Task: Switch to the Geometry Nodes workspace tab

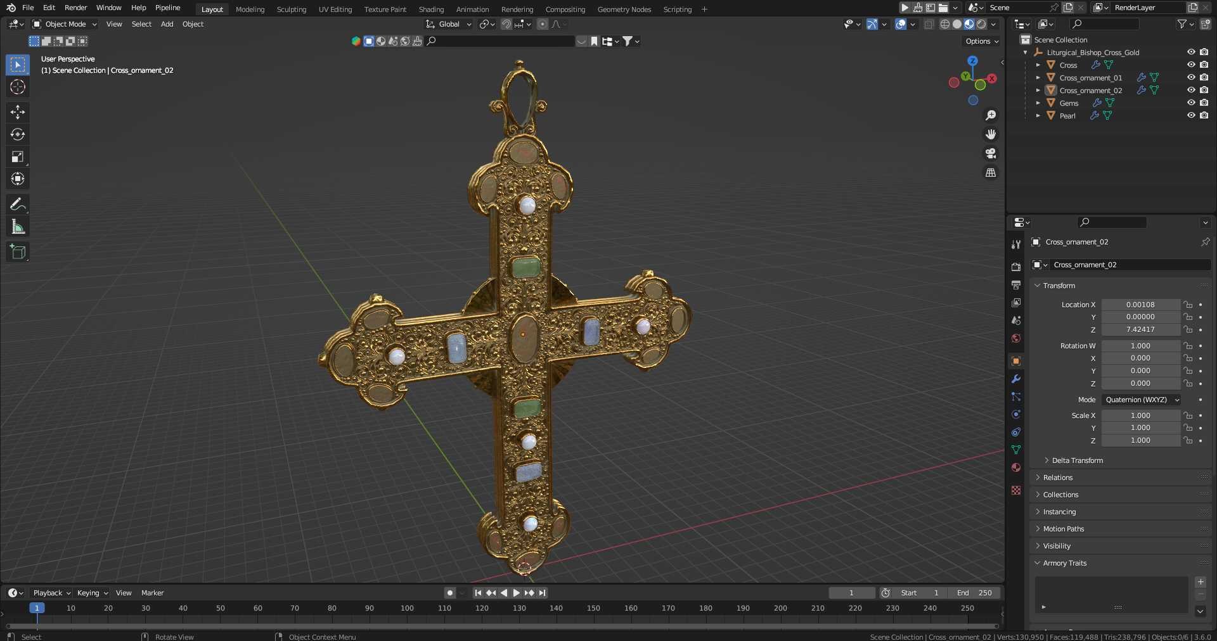Action: tap(624, 10)
